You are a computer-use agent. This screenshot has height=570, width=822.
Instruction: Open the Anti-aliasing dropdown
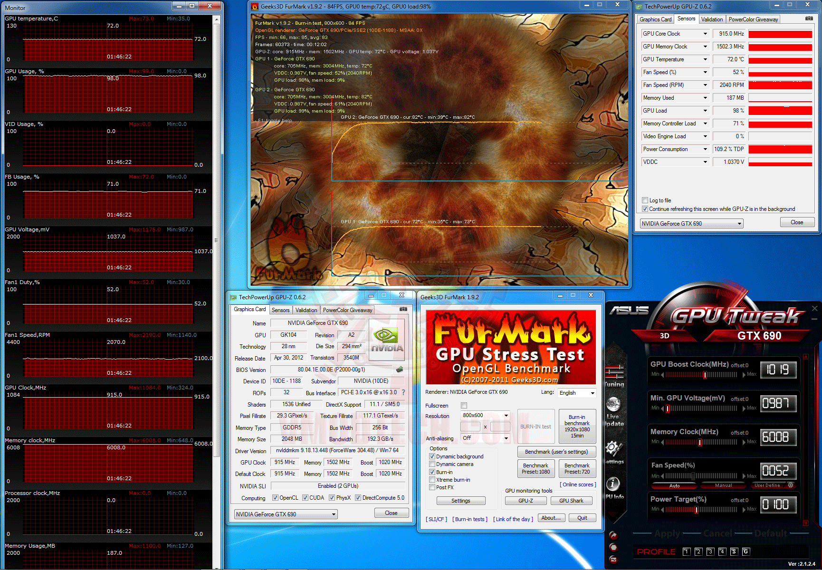point(485,438)
